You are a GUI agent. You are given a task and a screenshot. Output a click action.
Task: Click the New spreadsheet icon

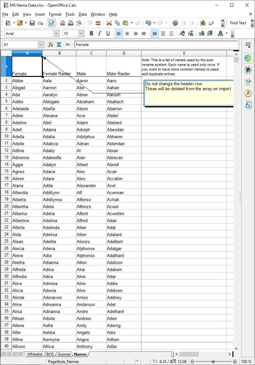click(x=8, y=23)
